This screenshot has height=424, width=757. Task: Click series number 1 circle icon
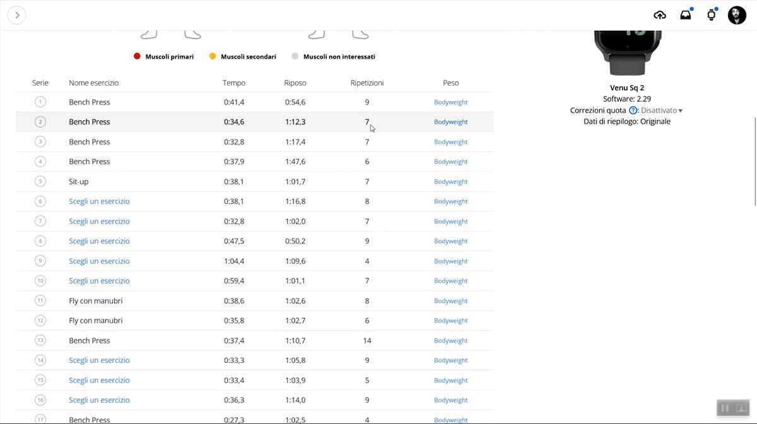coord(40,102)
